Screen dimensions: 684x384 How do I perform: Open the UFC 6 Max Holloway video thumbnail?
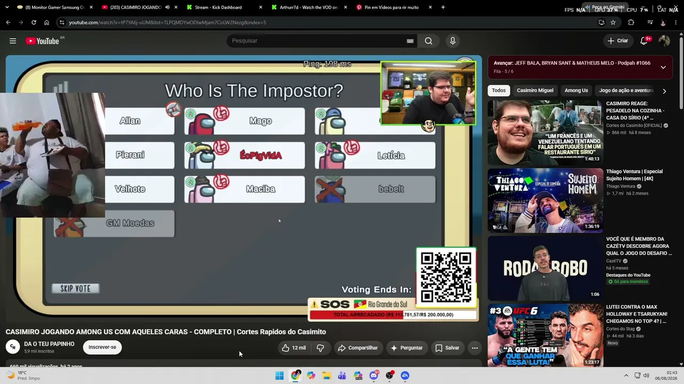[x=545, y=336]
